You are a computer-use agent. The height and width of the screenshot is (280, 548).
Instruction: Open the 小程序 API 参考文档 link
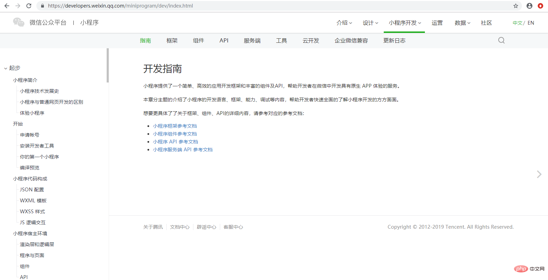[176, 142]
